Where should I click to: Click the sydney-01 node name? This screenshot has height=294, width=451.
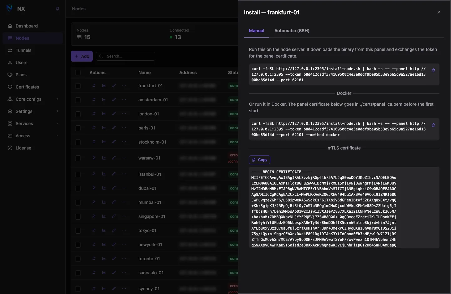tap(149, 289)
